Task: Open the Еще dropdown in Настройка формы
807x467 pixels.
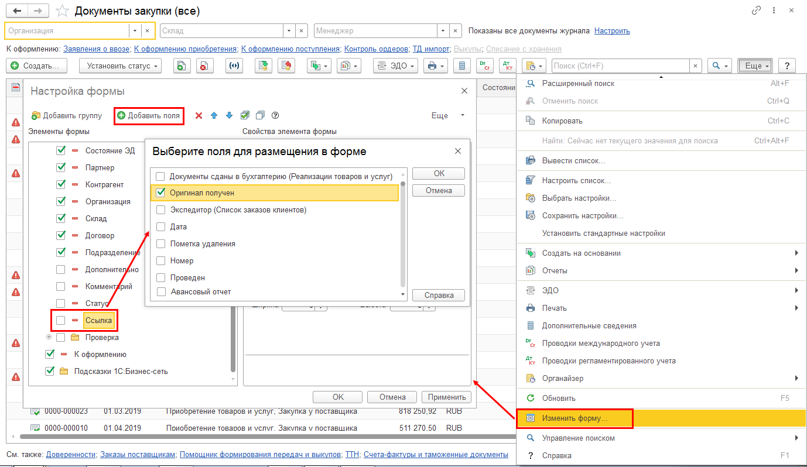Action: (449, 115)
